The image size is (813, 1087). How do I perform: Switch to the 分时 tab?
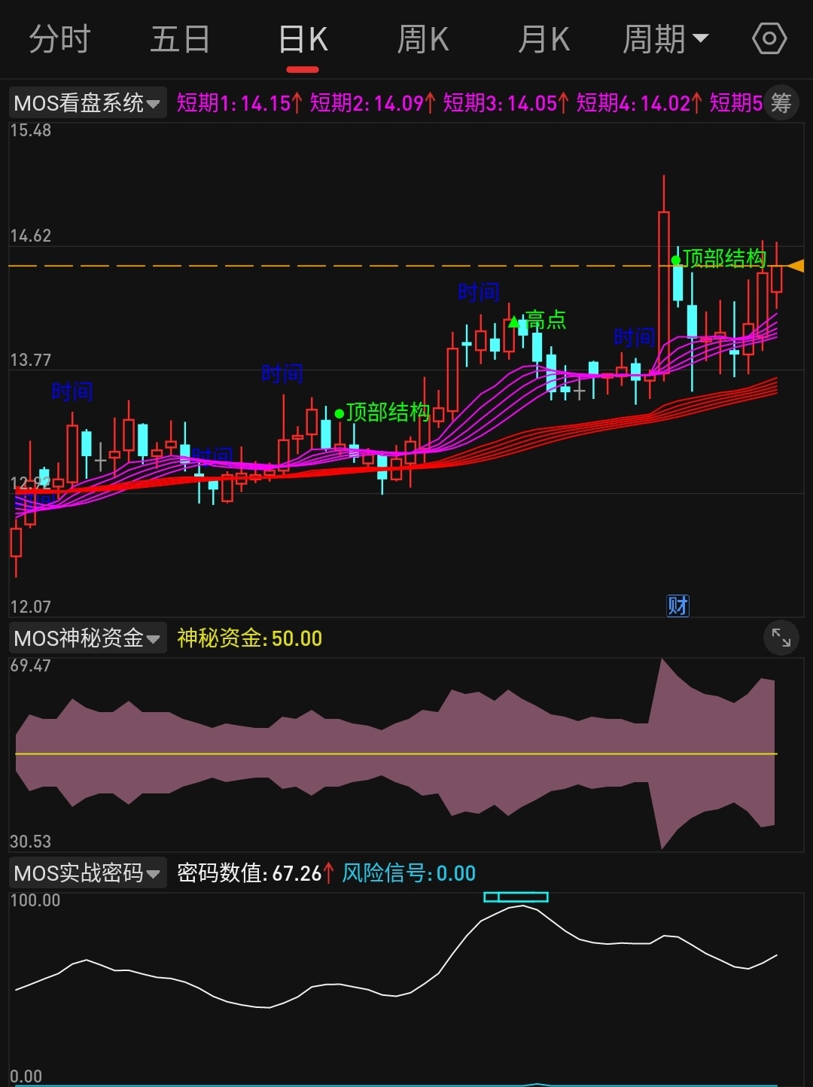(x=60, y=39)
